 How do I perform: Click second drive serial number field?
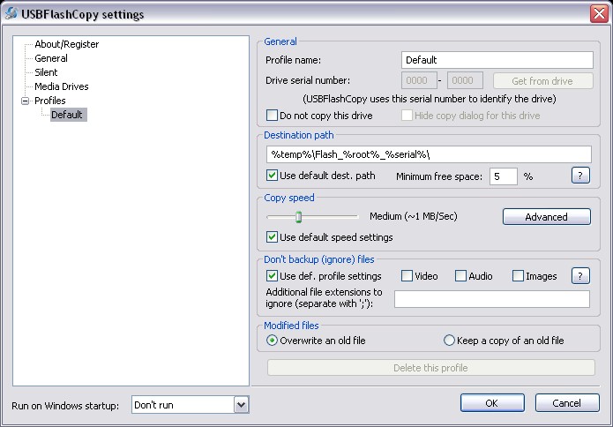465,80
